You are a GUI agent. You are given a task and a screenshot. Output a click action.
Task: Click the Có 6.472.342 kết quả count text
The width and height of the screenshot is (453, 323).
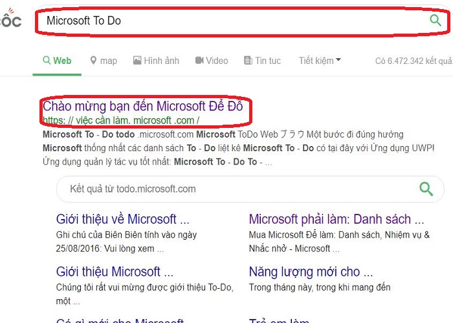coord(414,61)
